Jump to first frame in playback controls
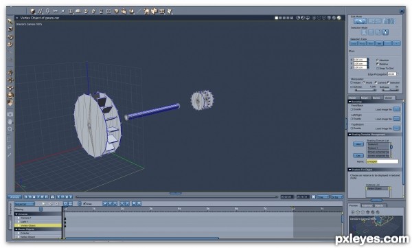The width and height of the screenshot is (412, 248). pos(26,196)
